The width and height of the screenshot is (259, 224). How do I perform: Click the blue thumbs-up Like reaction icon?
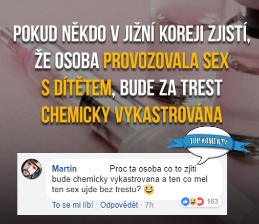[x=185, y=201]
